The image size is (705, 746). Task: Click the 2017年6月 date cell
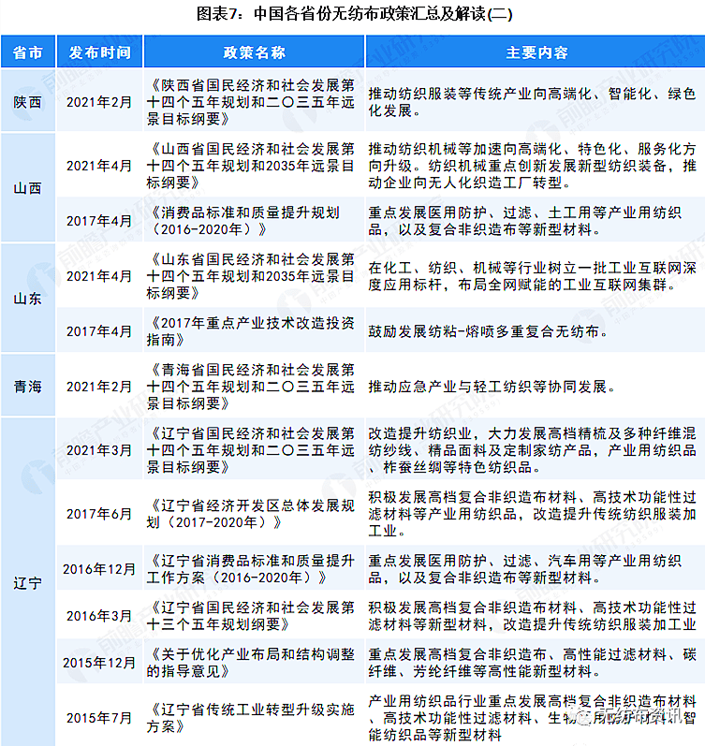(x=99, y=514)
